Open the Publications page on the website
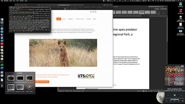Viewport: 185px width, 104px height. (x=71, y=19)
